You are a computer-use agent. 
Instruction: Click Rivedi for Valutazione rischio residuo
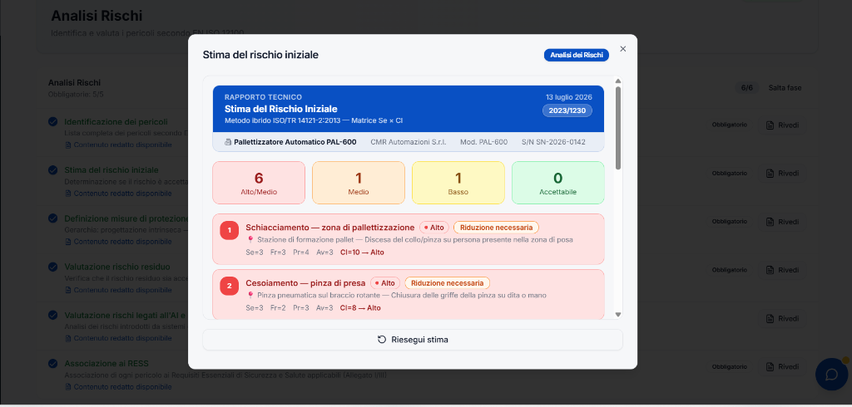click(x=782, y=270)
